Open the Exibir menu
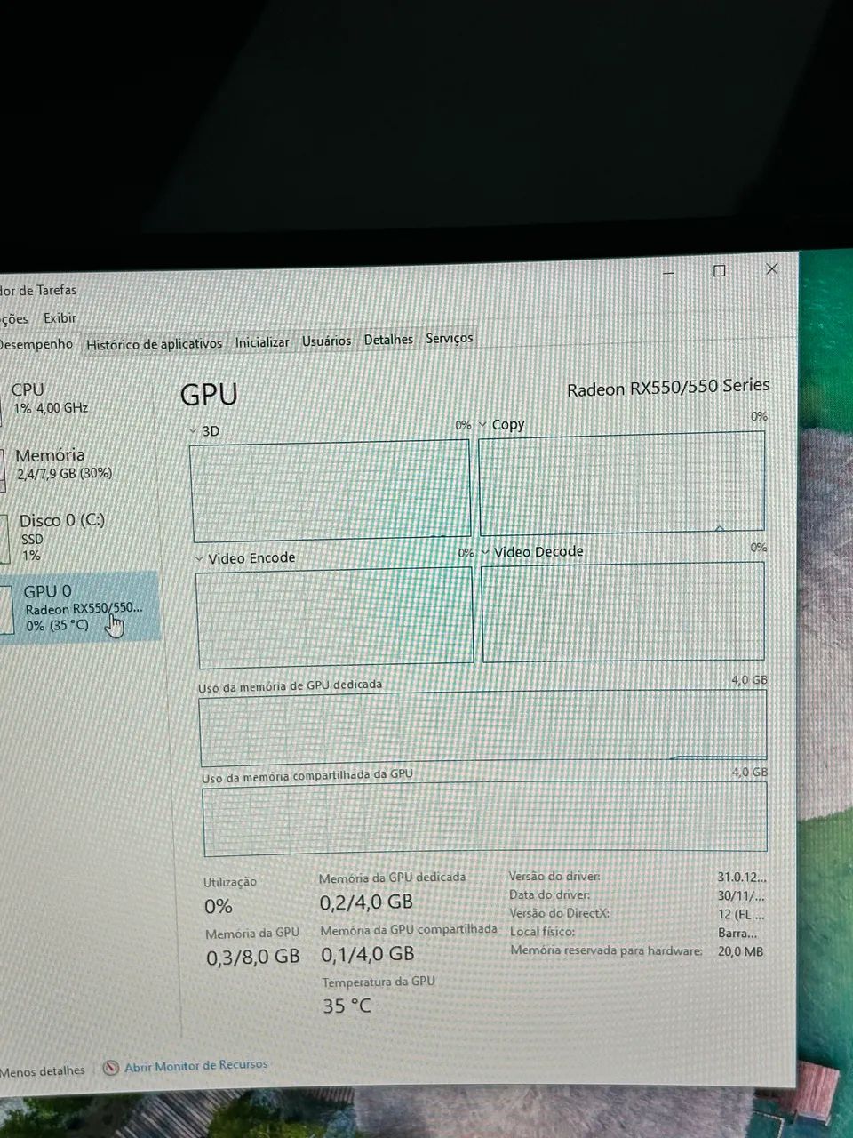 pyautogui.click(x=60, y=317)
